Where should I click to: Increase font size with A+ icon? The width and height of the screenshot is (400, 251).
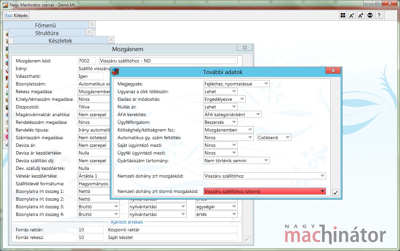pyautogui.click(x=361, y=15)
